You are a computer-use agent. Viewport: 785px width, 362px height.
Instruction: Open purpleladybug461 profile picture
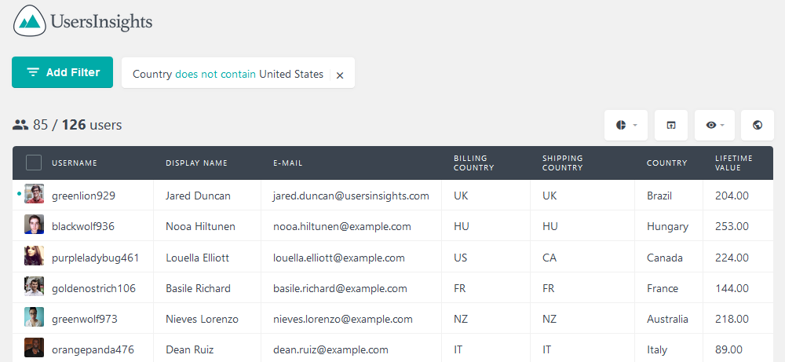click(x=34, y=255)
